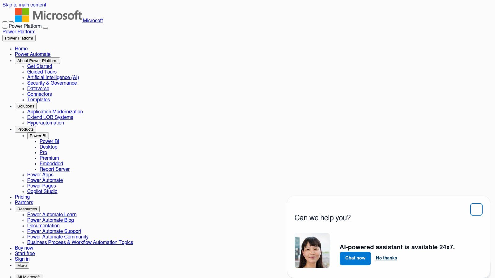Click the Microsoft logo image
This screenshot has width=495, height=278.
click(48, 15)
